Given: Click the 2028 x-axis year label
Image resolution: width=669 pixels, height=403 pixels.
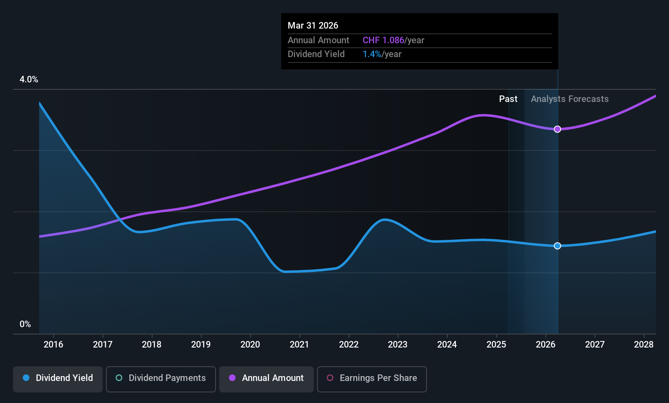Looking at the screenshot, I should [644, 345].
